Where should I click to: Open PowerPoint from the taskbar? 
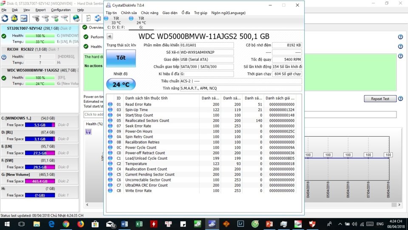tap(269, 224)
